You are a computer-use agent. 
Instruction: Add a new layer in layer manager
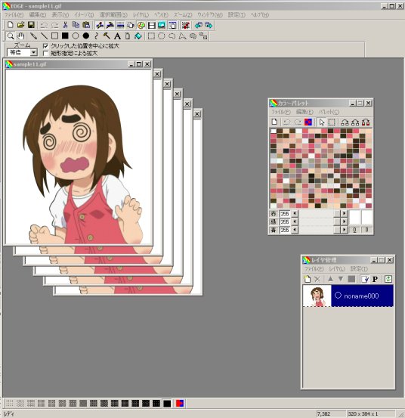[308, 279]
